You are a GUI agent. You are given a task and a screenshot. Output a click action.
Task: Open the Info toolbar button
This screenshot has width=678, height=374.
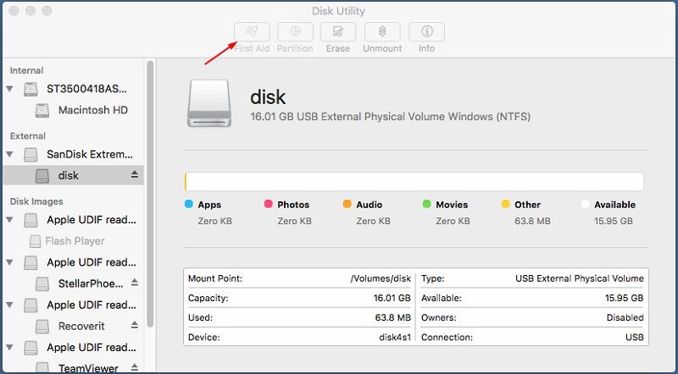426,32
